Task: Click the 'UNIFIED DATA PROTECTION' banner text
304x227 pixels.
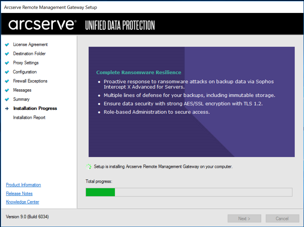Action: 120,25
